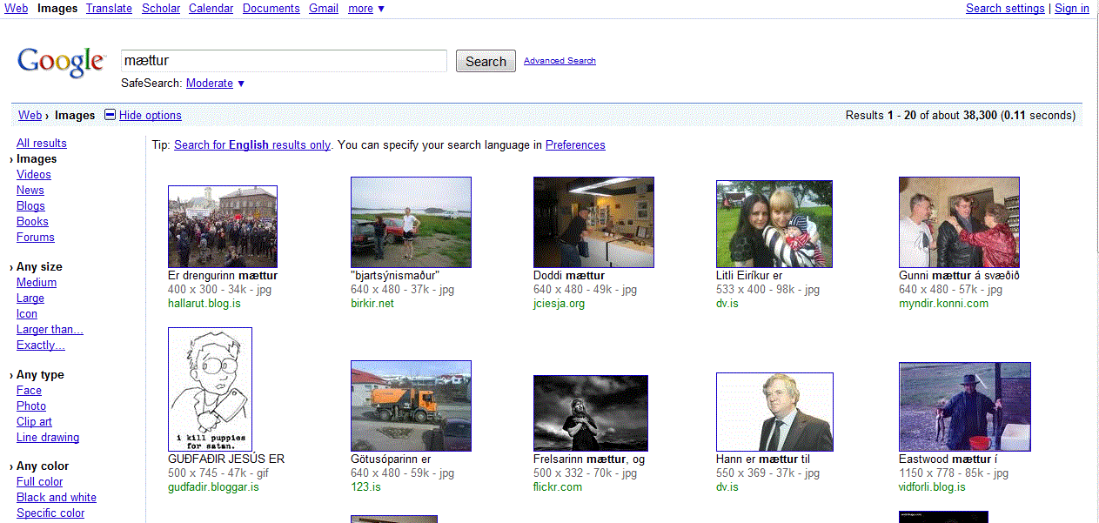This screenshot has height=523, width=1099.
Task: Open the man in suit thumbnail
Action: coord(774,412)
